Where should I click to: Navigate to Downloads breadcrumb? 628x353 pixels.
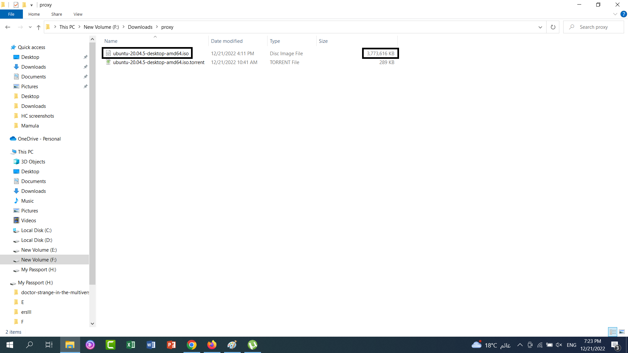(x=140, y=27)
